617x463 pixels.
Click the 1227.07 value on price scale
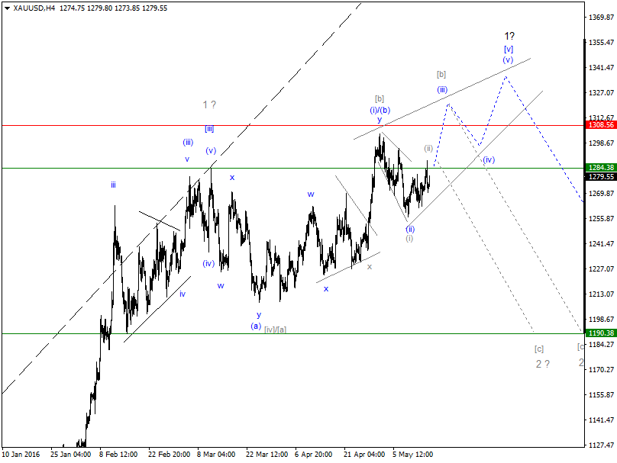click(x=600, y=268)
